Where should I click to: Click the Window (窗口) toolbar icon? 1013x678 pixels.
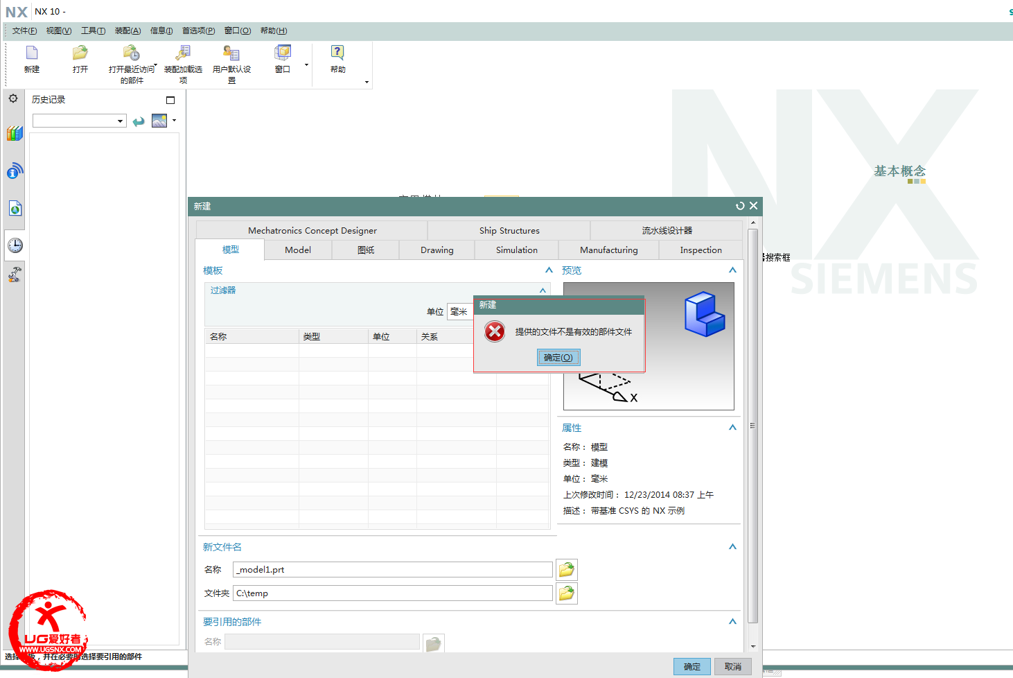(283, 53)
